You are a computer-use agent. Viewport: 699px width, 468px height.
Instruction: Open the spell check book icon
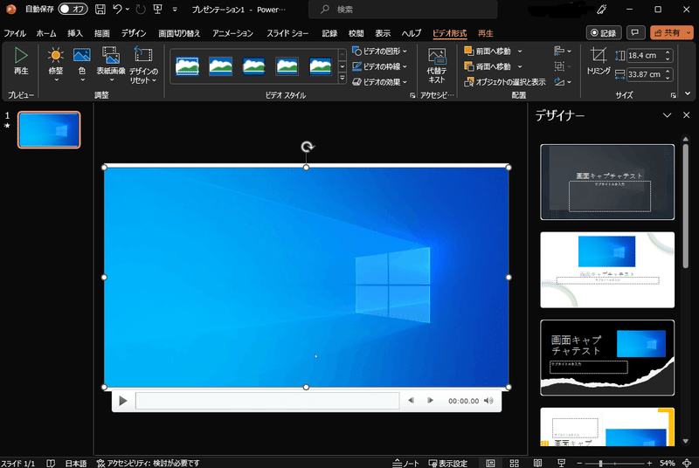51,463
